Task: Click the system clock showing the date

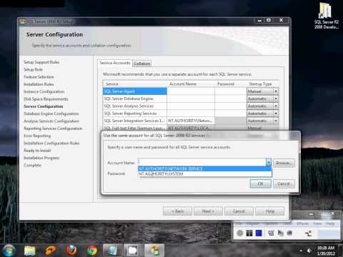Action: [x=326, y=251]
